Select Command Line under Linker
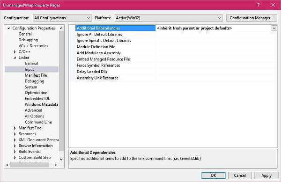Image resolution: width=281 pixels, height=182 pixels. pos(38,122)
